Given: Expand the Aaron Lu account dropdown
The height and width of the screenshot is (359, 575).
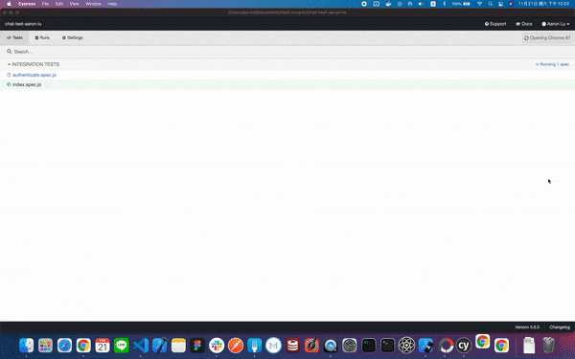Looking at the screenshot, I should pos(556,24).
